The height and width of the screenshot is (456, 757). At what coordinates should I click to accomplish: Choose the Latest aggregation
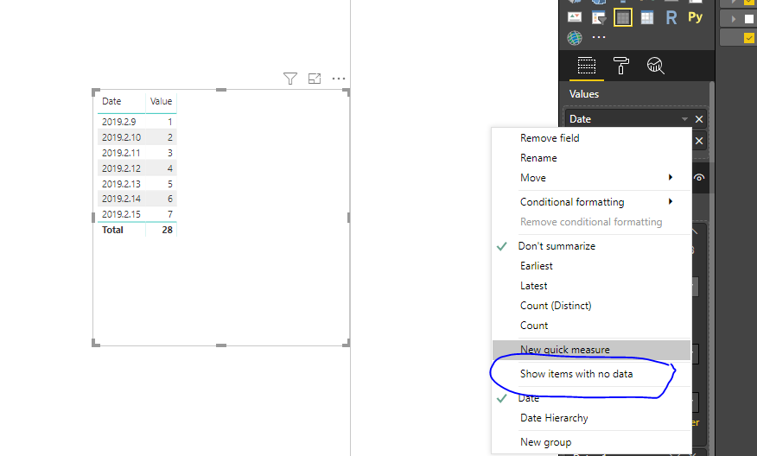pyautogui.click(x=533, y=286)
